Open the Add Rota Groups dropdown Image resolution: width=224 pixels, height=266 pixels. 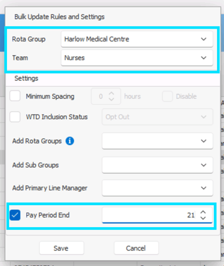158,141
